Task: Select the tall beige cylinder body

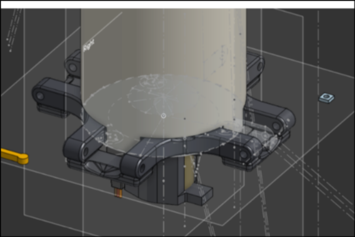Action: (x=163, y=68)
